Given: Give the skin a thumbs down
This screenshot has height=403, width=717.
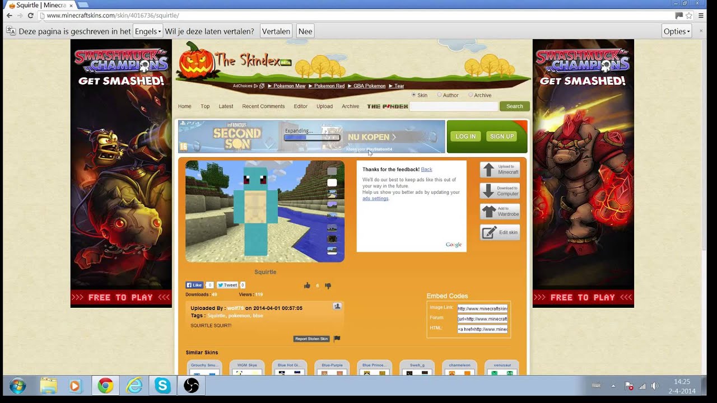Looking at the screenshot, I should 328,285.
